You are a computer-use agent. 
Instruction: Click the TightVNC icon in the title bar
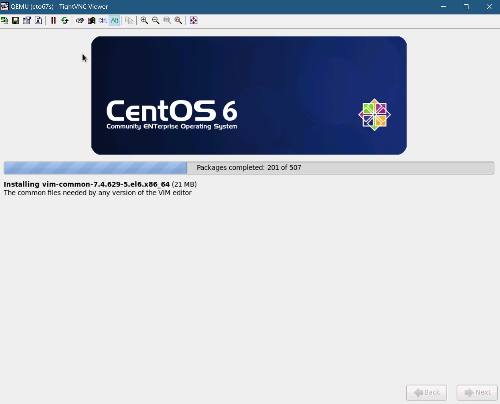click(5, 6)
